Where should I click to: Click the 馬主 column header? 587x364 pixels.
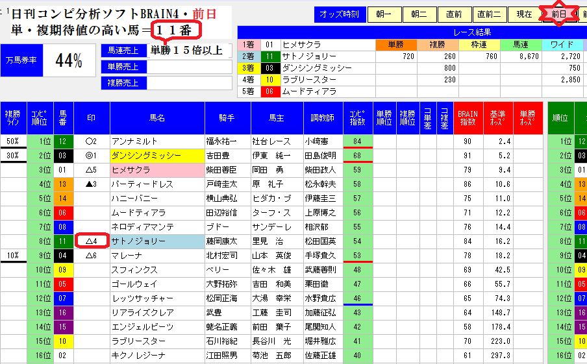(277, 118)
